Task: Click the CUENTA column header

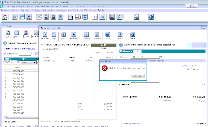Action: (x=16, y=67)
